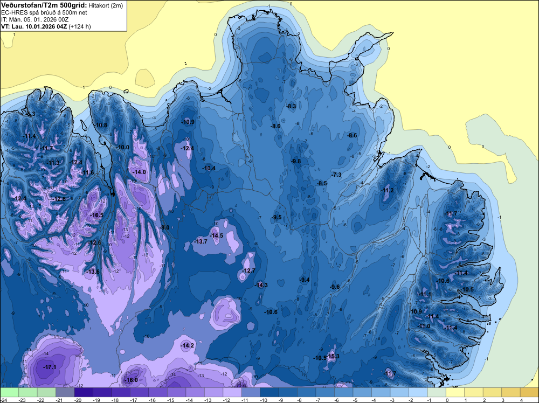Select the -9.4 temperature reading

point(305,280)
